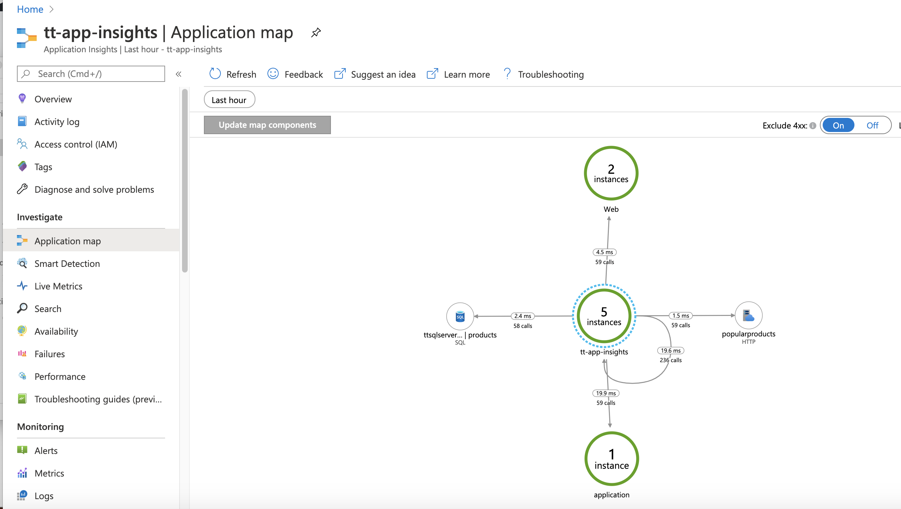Enable Exclude 4xx filter toggle
Image resolution: width=901 pixels, height=509 pixels.
838,125
